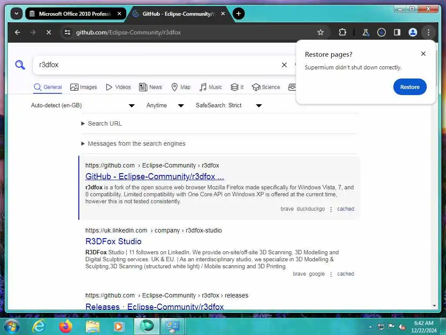Screen dimensions: 446x335
Task: Click the Restore button
Action: (x=410, y=87)
